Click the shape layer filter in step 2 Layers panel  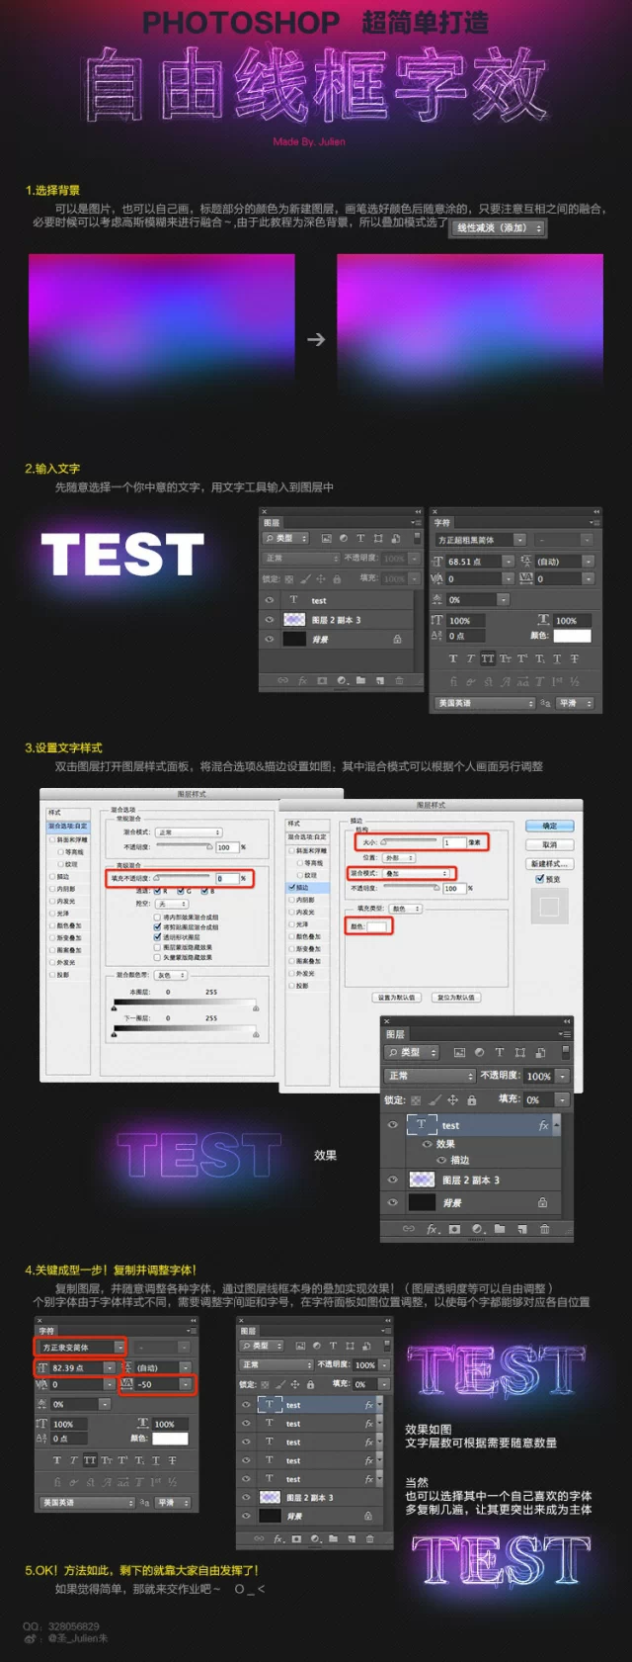[378, 539]
